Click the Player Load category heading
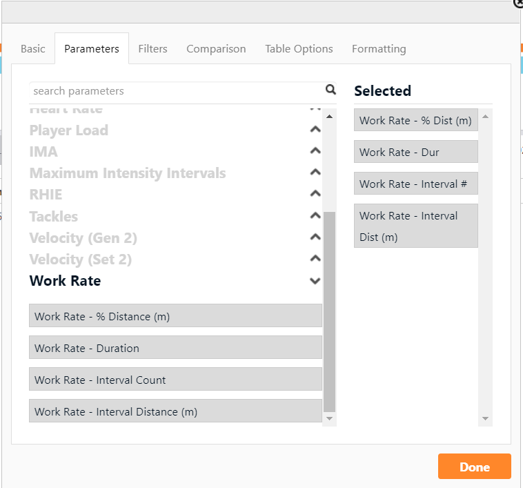 pos(69,130)
